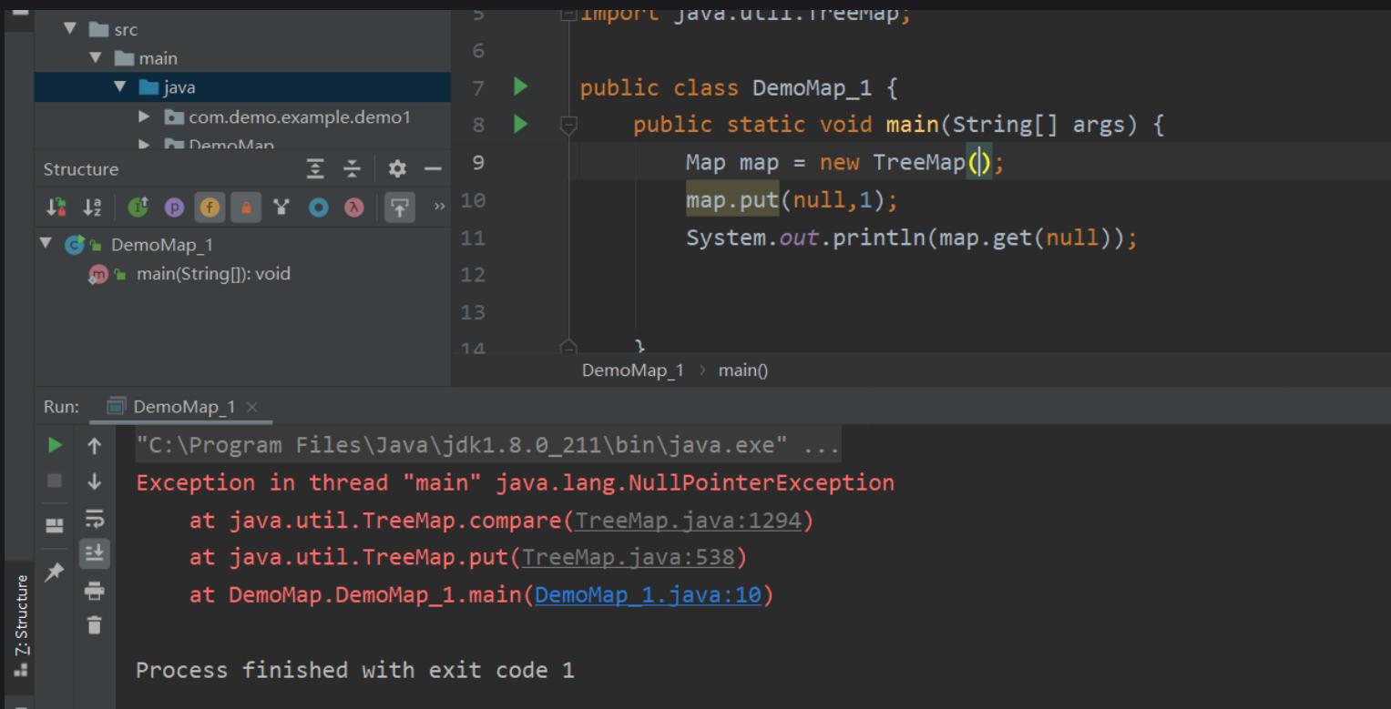Clear console with trash icon
The image size is (1391, 709).
pyautogui.click(x=94, y=625)
